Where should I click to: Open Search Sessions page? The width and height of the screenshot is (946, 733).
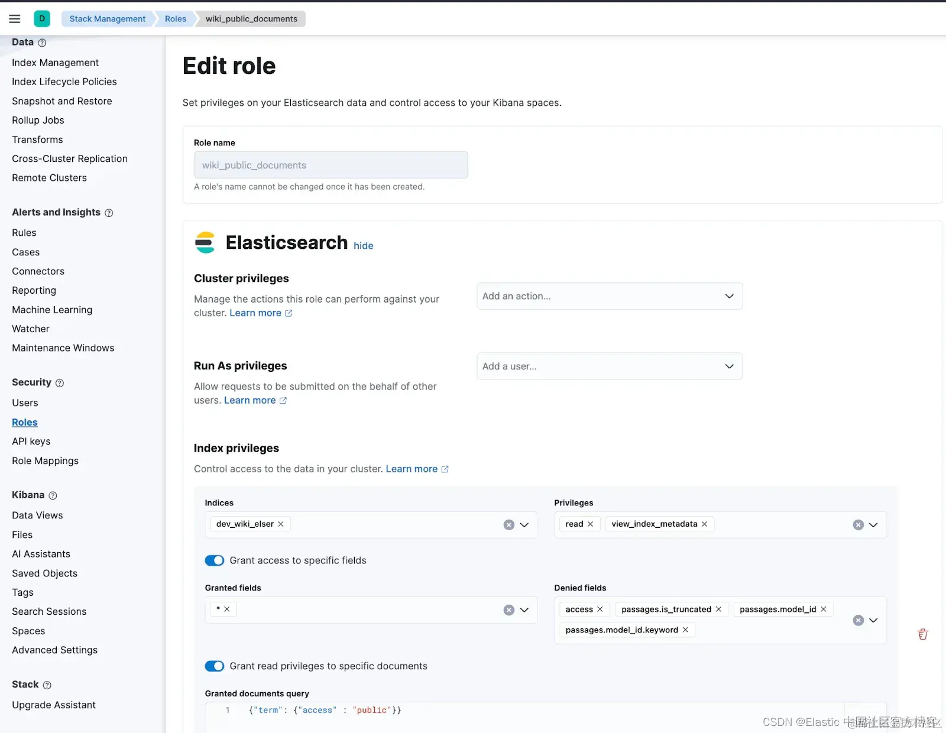tap(49, 612)
